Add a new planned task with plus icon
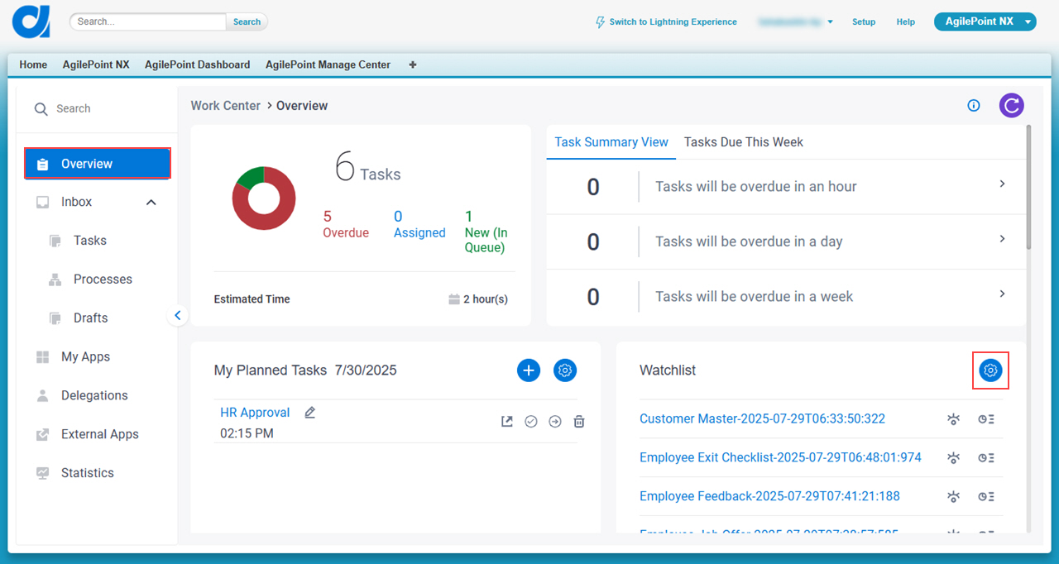 click(x=529, y=370)
